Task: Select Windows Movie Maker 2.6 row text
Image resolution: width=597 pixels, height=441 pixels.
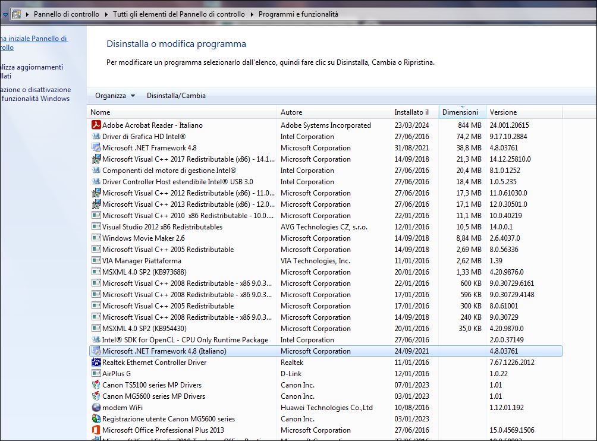Action: (x=143, y=238)
